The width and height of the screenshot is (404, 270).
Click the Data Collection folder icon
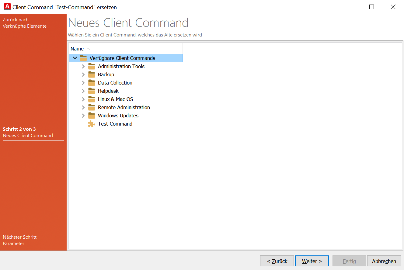[x=91, y=82]
